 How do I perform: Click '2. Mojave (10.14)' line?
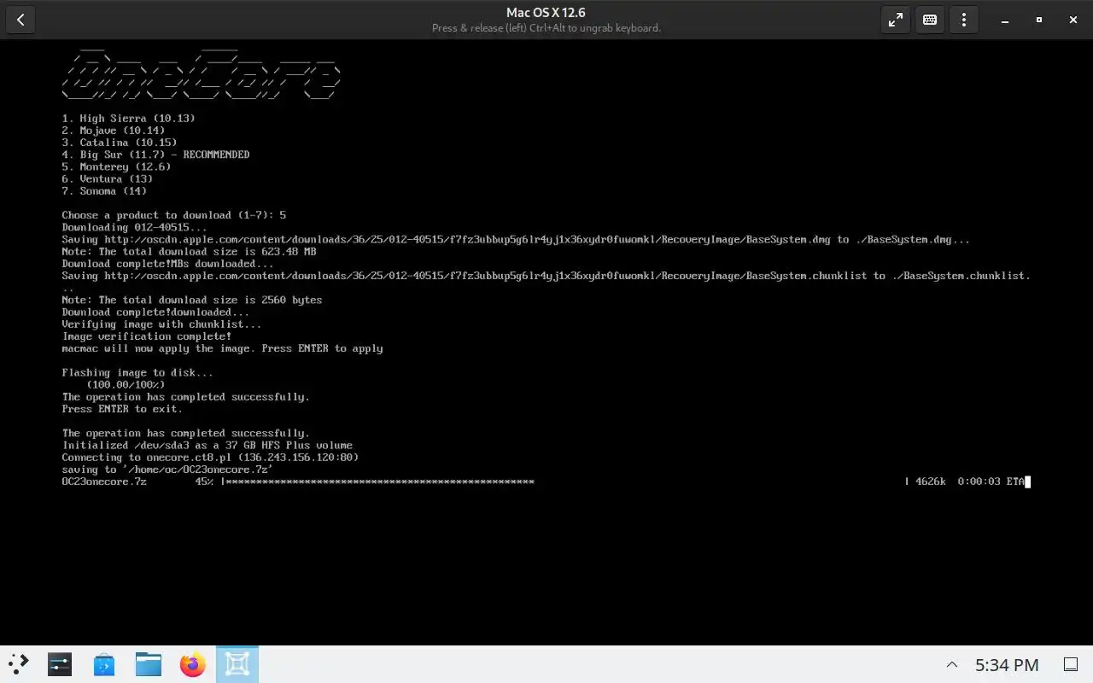tap(113, 131)
